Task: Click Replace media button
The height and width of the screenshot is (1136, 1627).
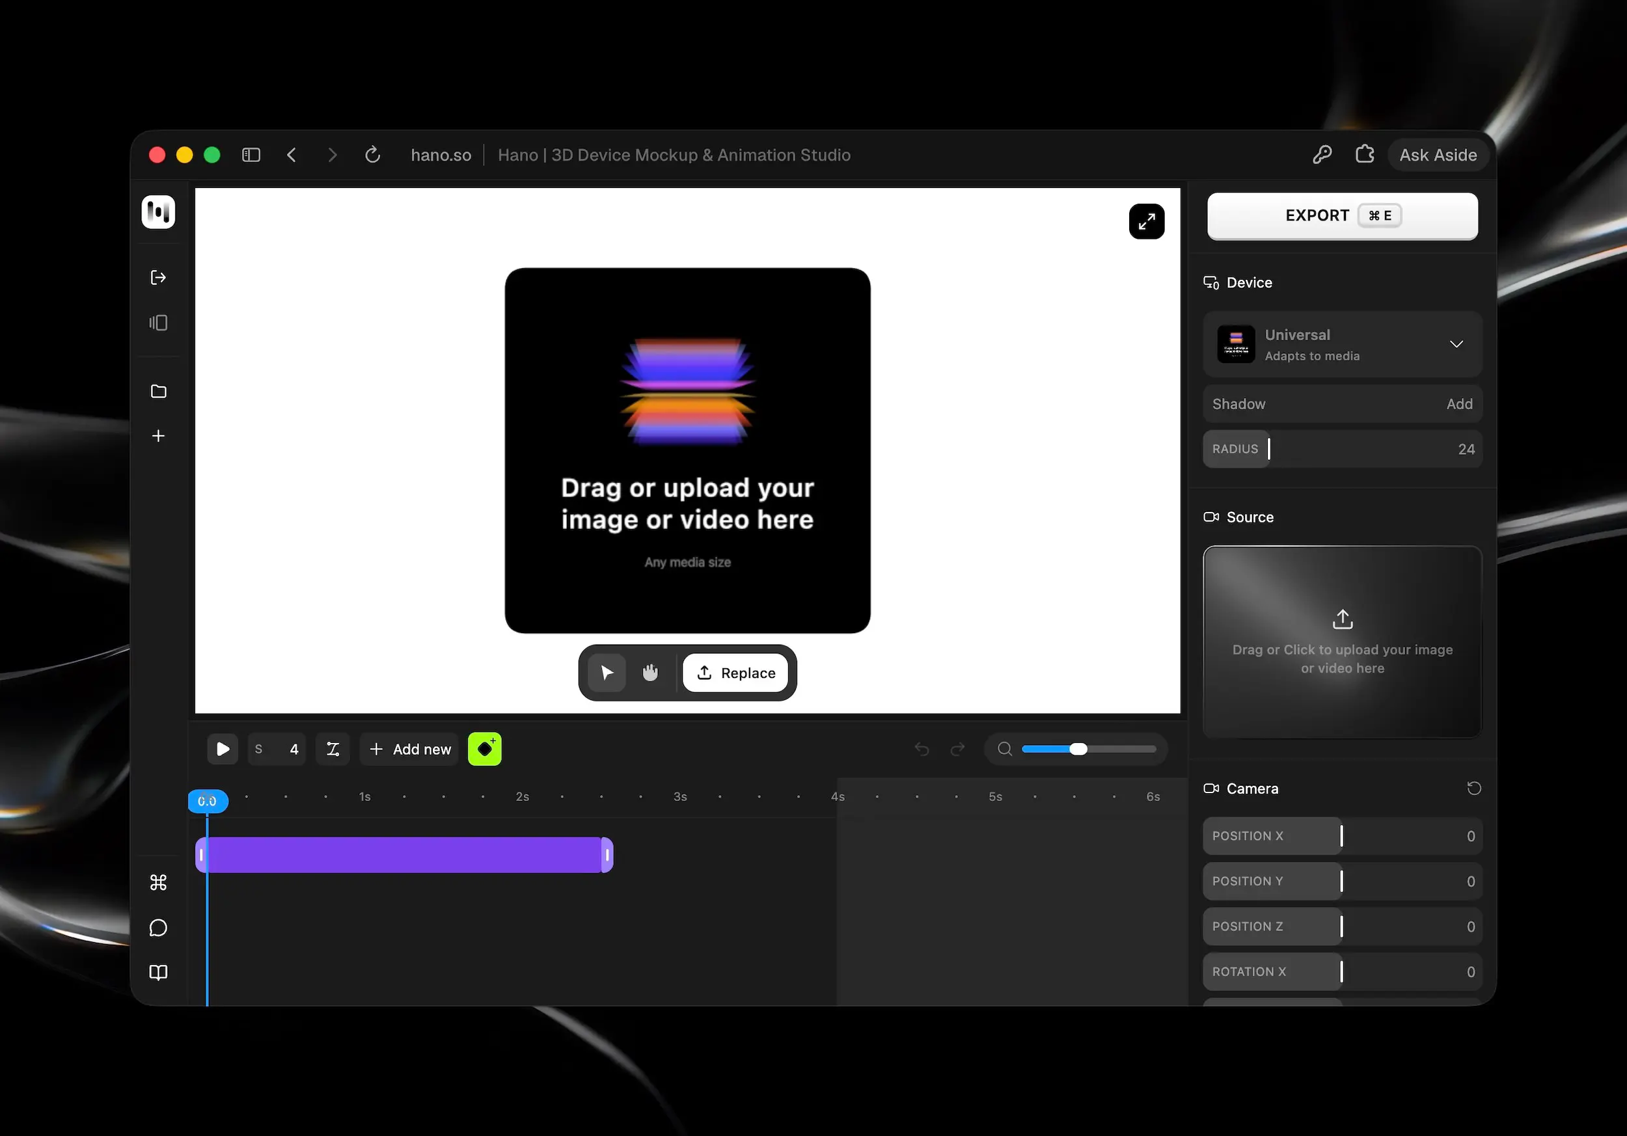Action: click(x=735, y=672)
